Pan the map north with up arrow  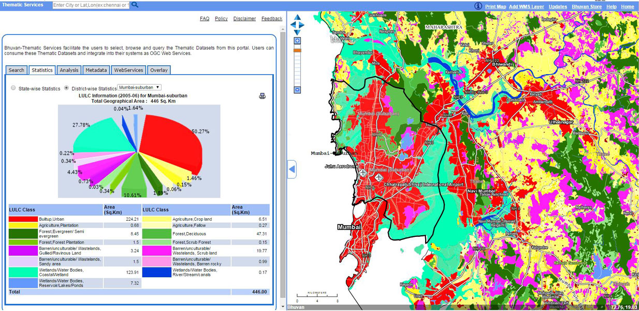(297, 17)
